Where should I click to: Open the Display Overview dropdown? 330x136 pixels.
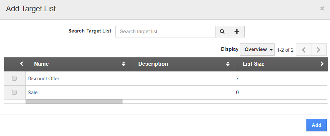(x=257, y=49)
